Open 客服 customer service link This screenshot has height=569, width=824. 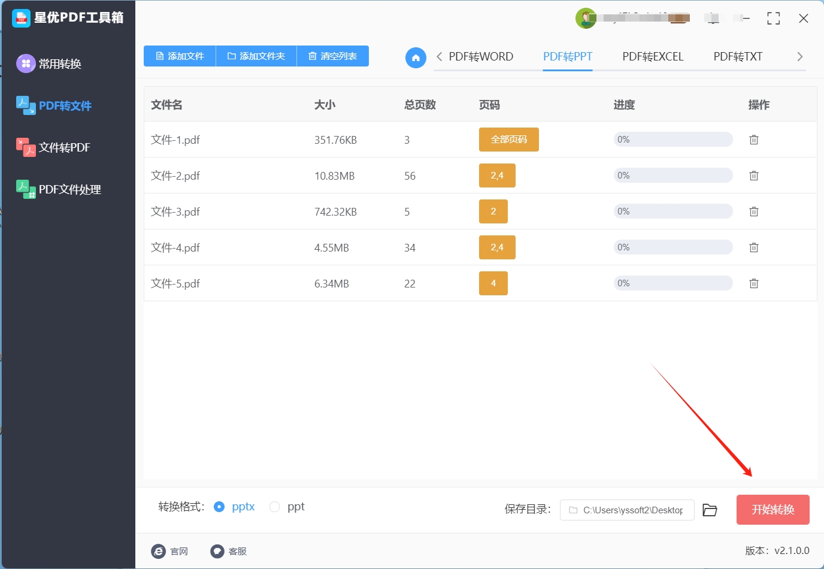click(229, 551)
